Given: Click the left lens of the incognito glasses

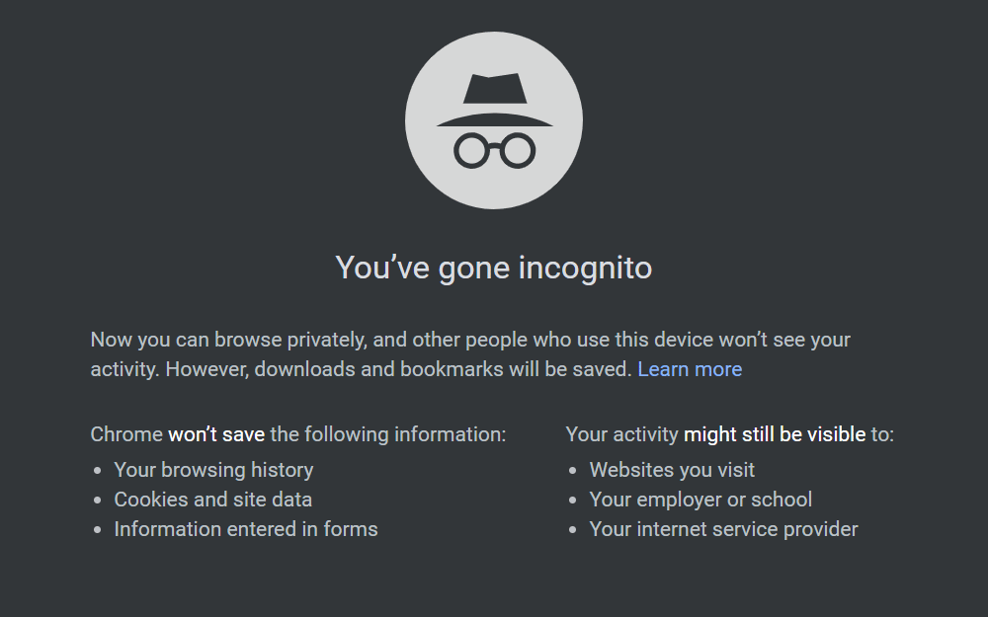Looking at the screenshot, I should (471, 147).
